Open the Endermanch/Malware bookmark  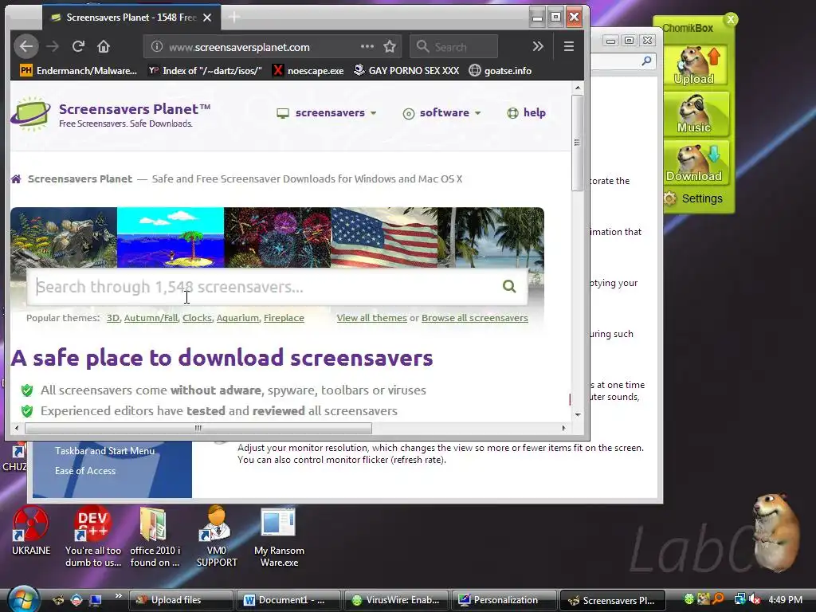pyautogui.click(x=79, y=71)
